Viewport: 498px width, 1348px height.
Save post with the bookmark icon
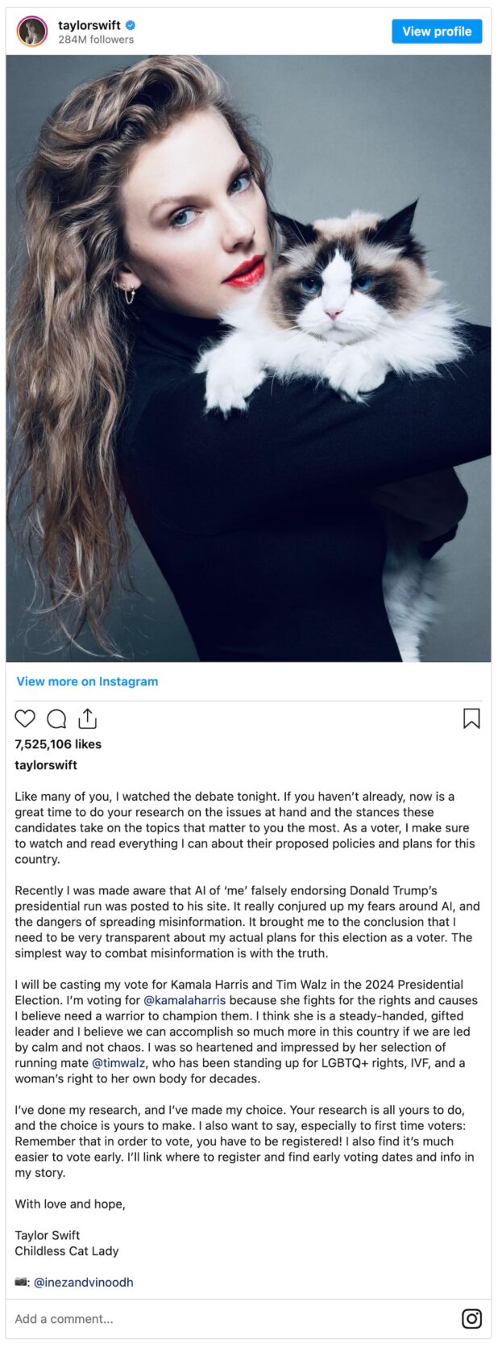point(471,718)
